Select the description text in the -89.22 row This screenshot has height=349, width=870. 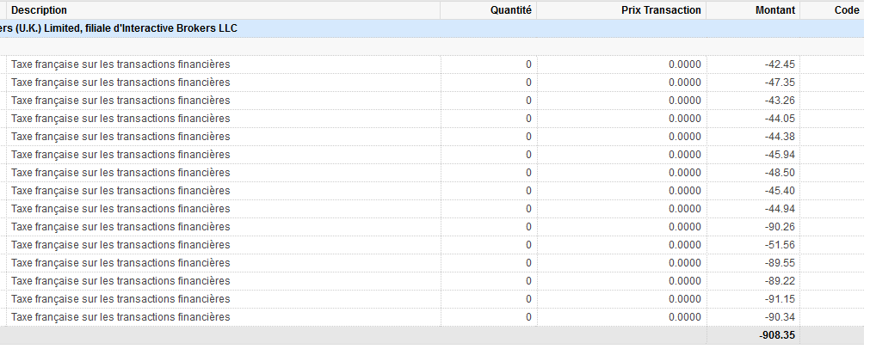(120, 281)
